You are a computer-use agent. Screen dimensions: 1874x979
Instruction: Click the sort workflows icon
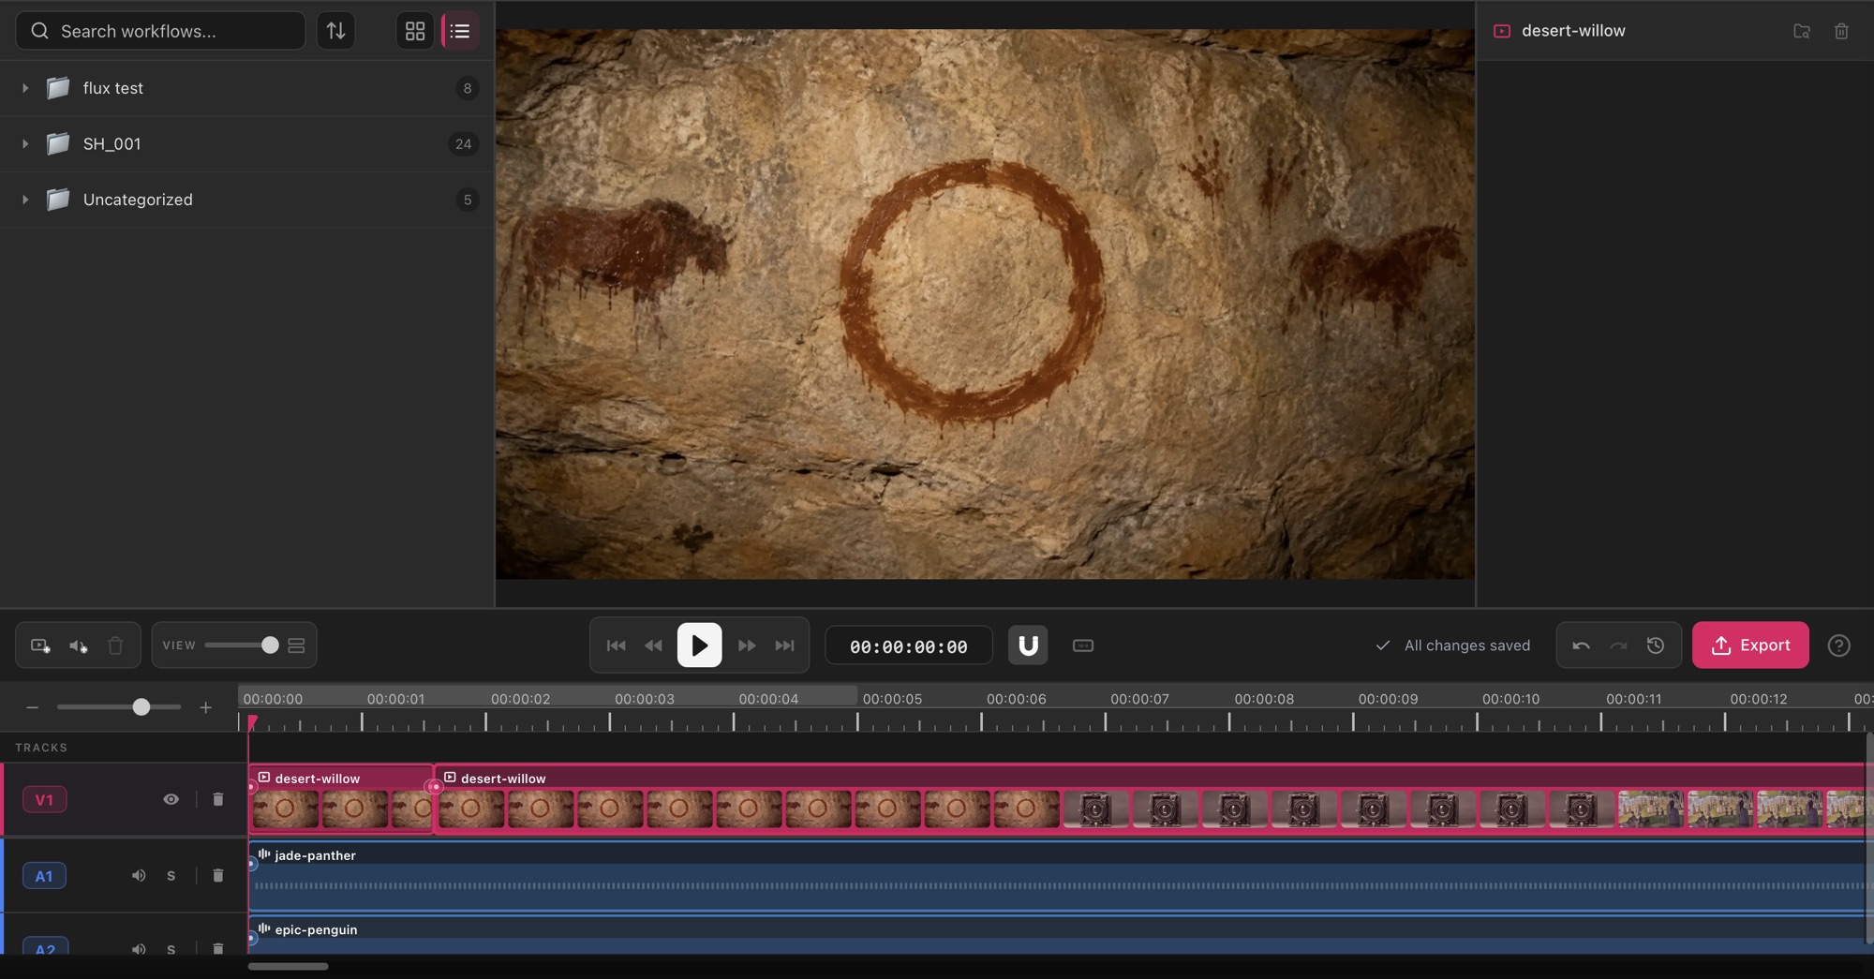[335, 31]
